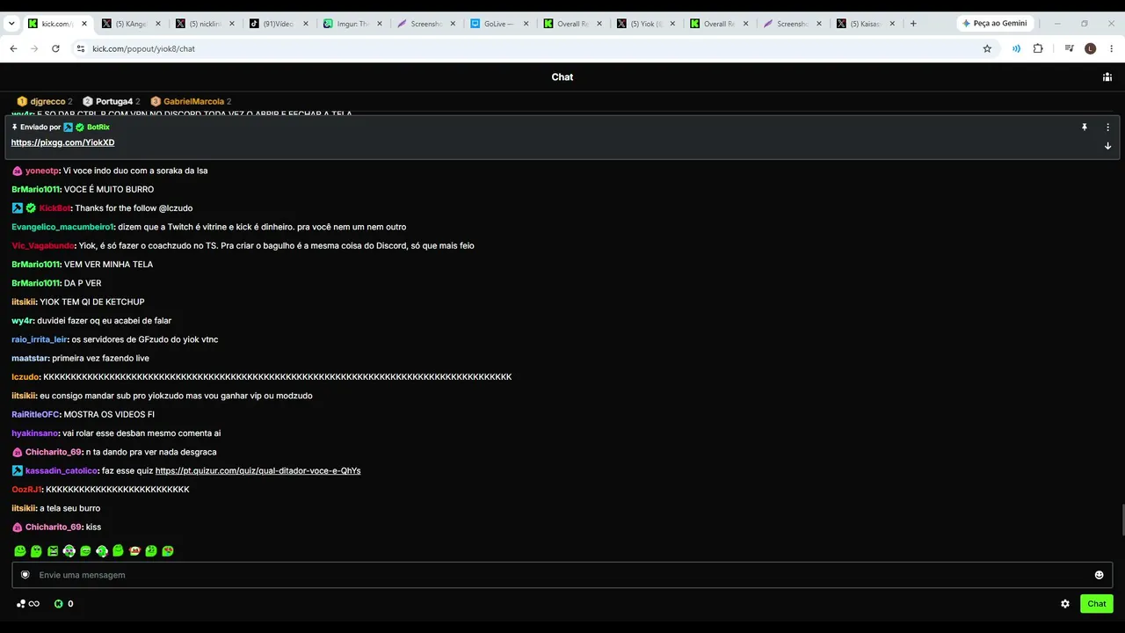This screenshot has width=1125, height=633.
Task: Reload the kick.com chat page
Action: [x=55, y=49]
